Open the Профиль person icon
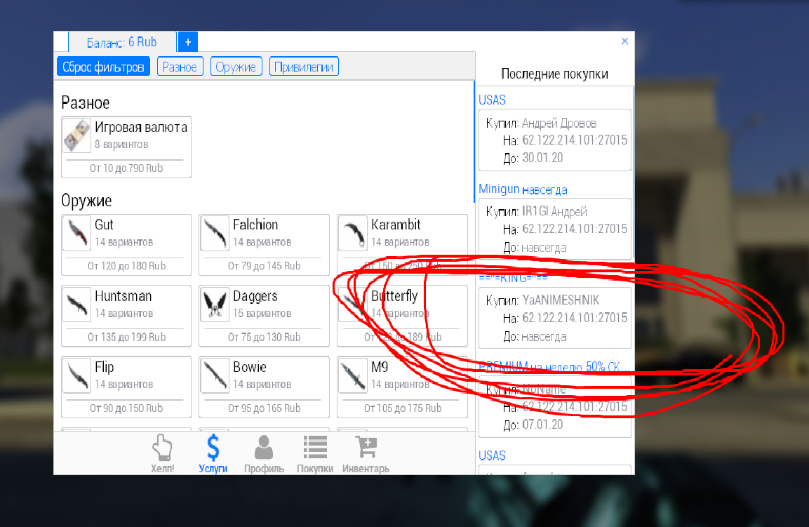Viewport: 809px width, 527px height. [264, 448]
